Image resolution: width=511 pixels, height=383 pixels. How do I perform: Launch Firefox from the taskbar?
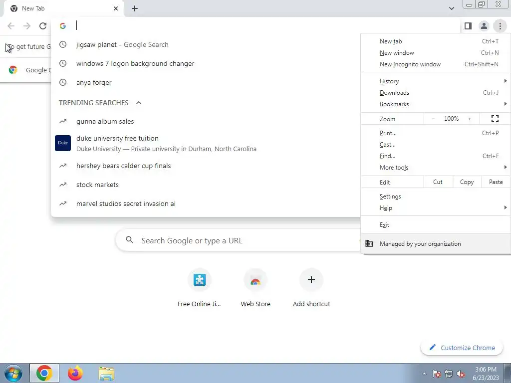click(x=75, y=373)
